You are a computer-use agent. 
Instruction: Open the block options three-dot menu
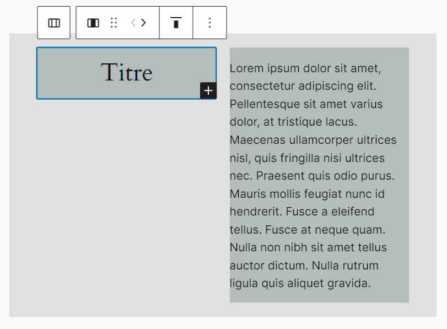click(210, 23)
